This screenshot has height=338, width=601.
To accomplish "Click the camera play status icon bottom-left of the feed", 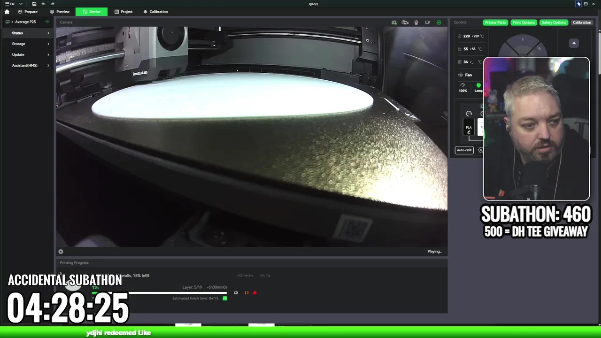I will [x=61, y=252].
